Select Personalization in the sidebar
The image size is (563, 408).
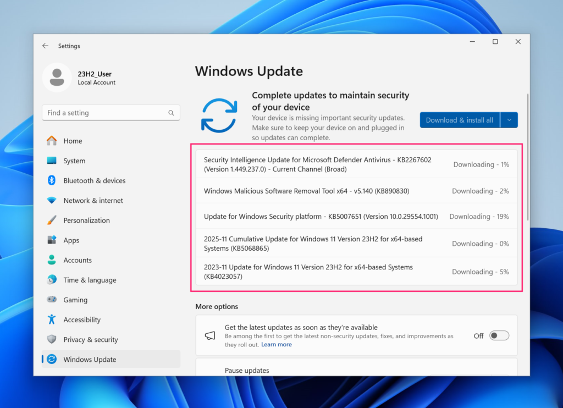click(111, 220)
